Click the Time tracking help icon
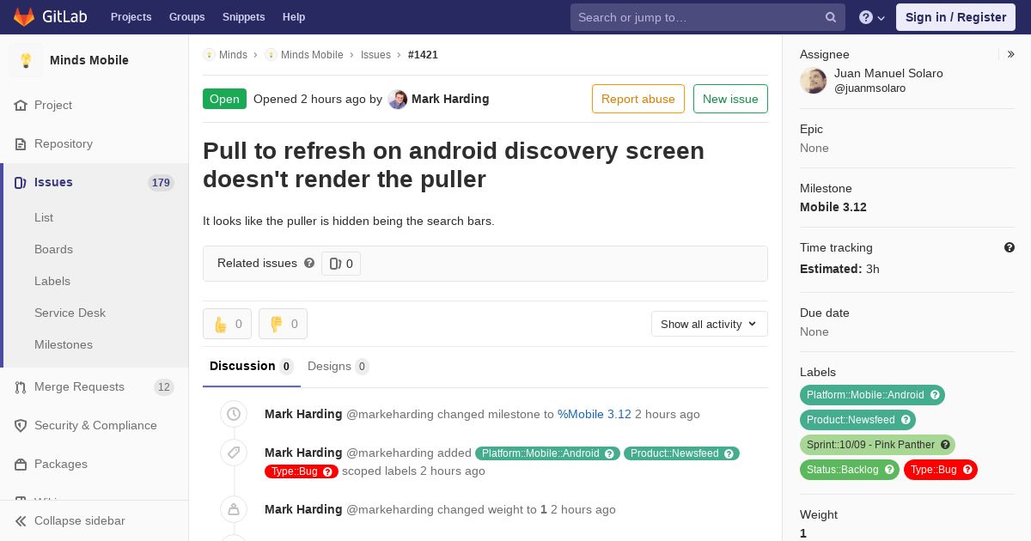 [1010, 247]
